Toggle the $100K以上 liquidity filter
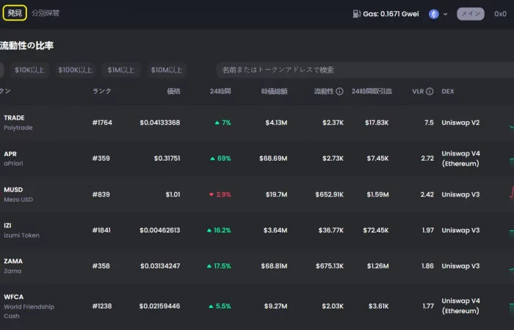The height and width of the screenshot is (330, 514). pos(75,70)
